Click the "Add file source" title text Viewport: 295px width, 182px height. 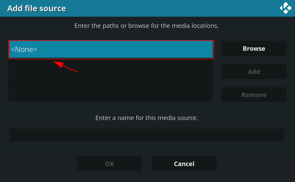(37, 8)
